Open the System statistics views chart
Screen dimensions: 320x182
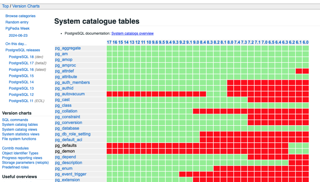[x=21, y=134]
